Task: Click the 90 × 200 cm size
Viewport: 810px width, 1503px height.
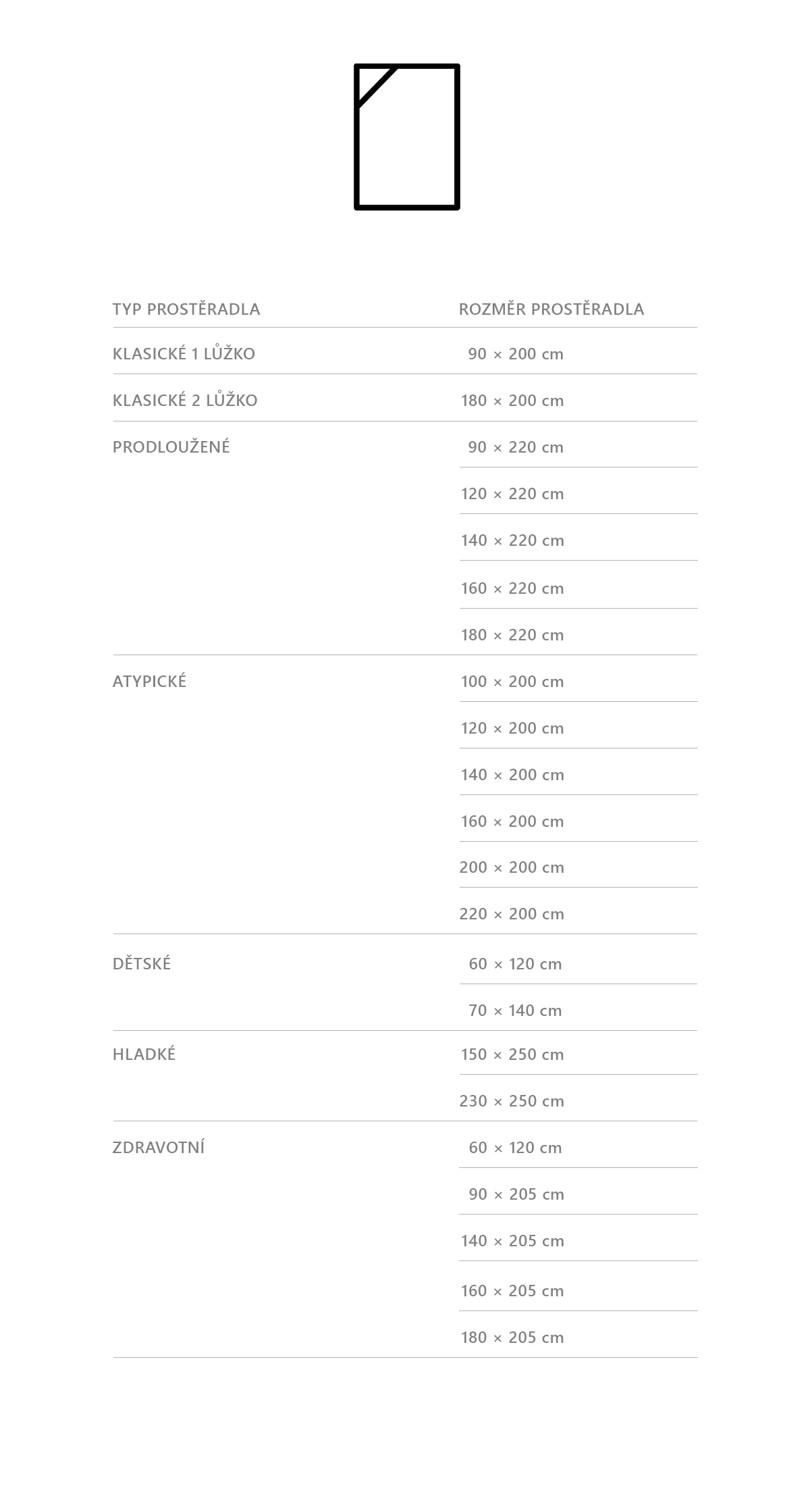Action: click(516, 354)
